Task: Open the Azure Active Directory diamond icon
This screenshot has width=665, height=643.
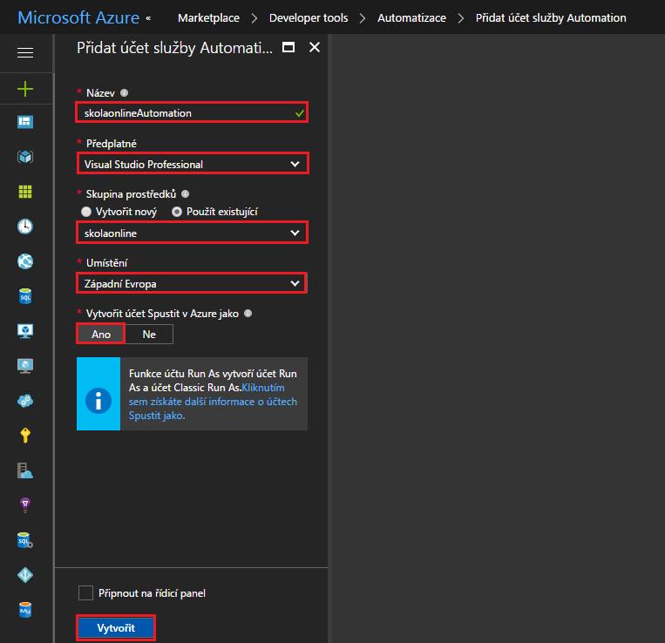Action: click(25, 575)
